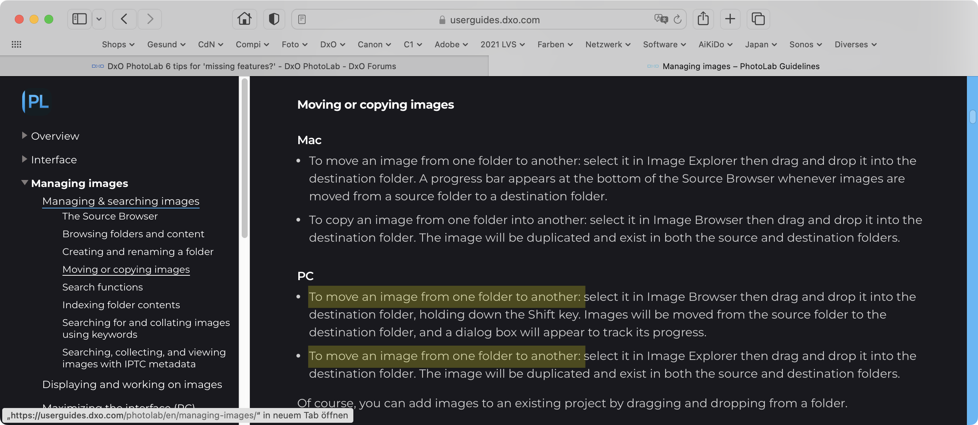Screen dimensions: 978x425
Task: Open the DxO bookmarks folder dropdown
Action: point(332,44)
